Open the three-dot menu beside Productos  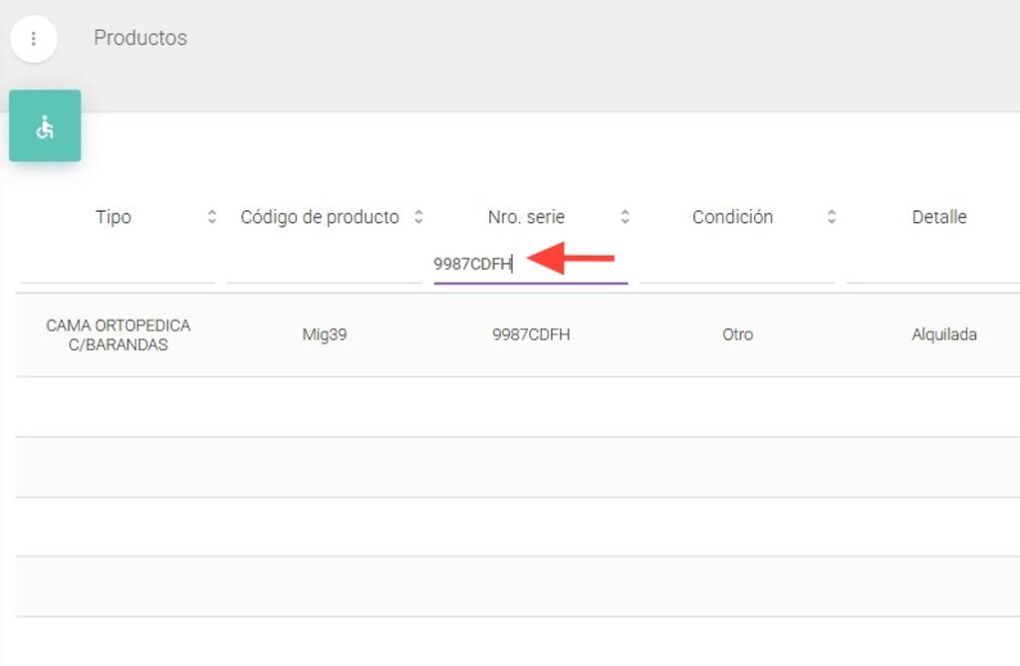click(34, 39)
